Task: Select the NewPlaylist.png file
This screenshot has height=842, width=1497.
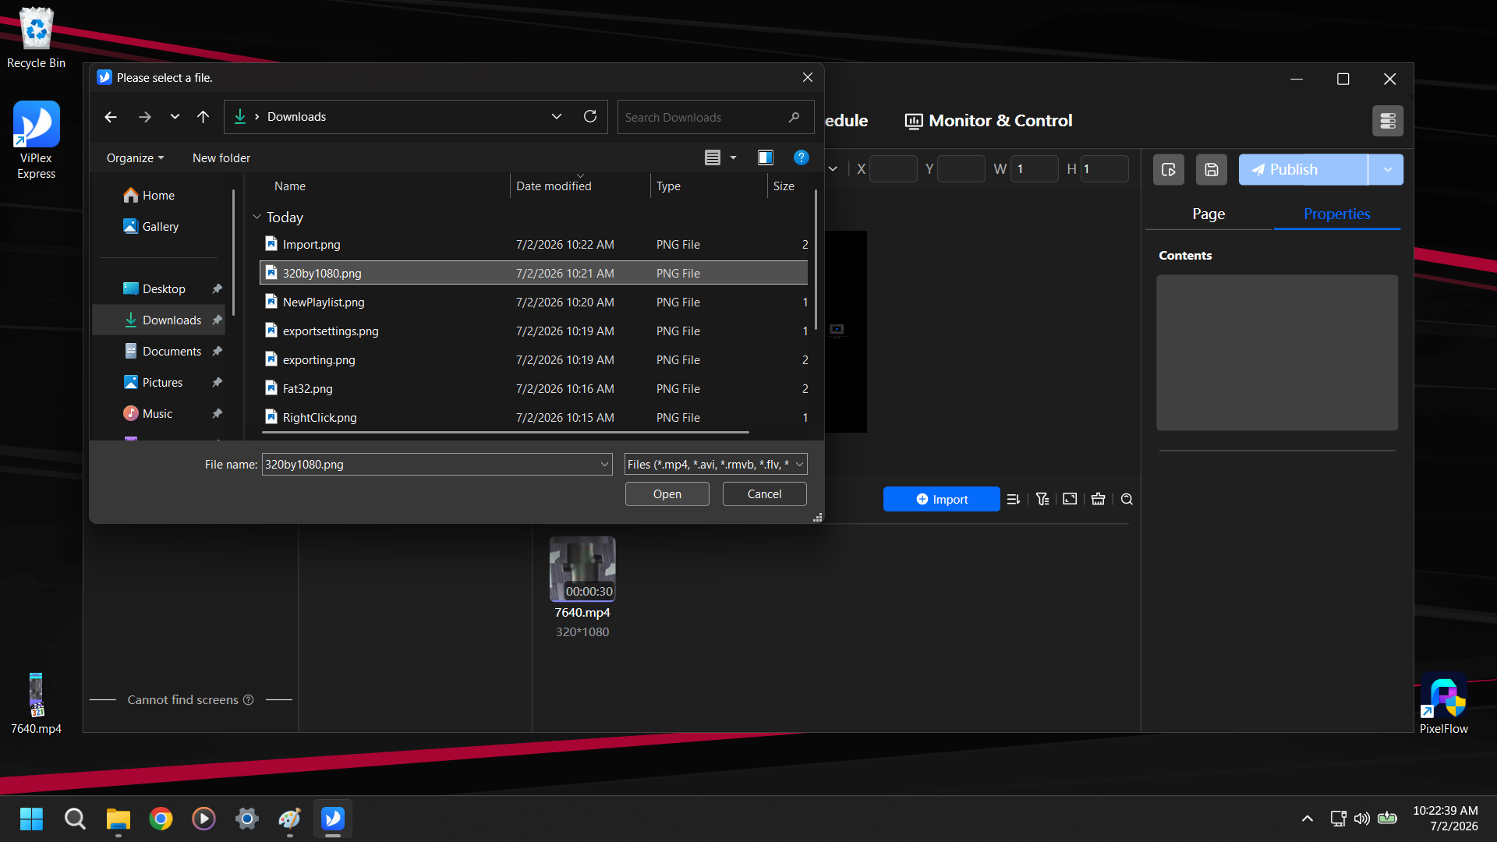Action: (x=534, y=302)
